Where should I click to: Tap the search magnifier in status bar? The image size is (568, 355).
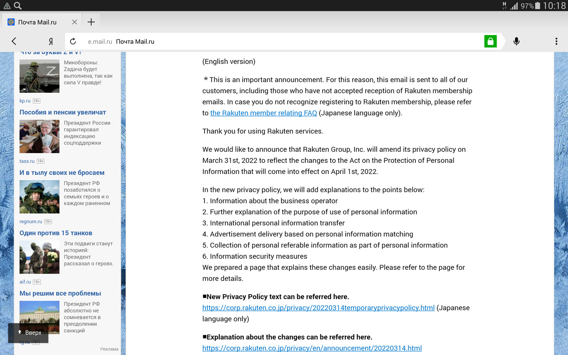coord(18,6)
